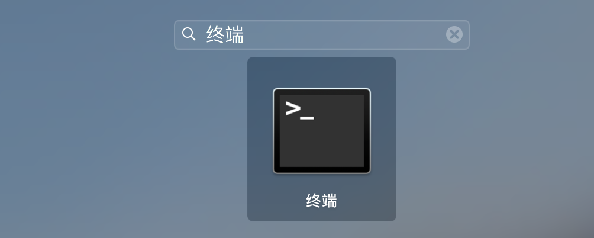Screen dimensions: 594x238
Task: Click the 终端 text in the search box
Action: click(x=225, y=34)
